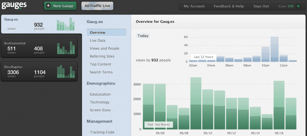Sign out of the account
307x136 pixels.
(x=261, y=6)
